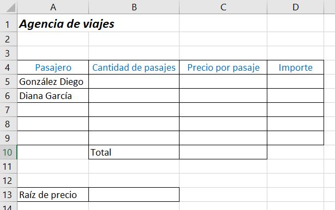Select the Total label cell
Viewport: 335px width, 210px height.
click(134, 152)
